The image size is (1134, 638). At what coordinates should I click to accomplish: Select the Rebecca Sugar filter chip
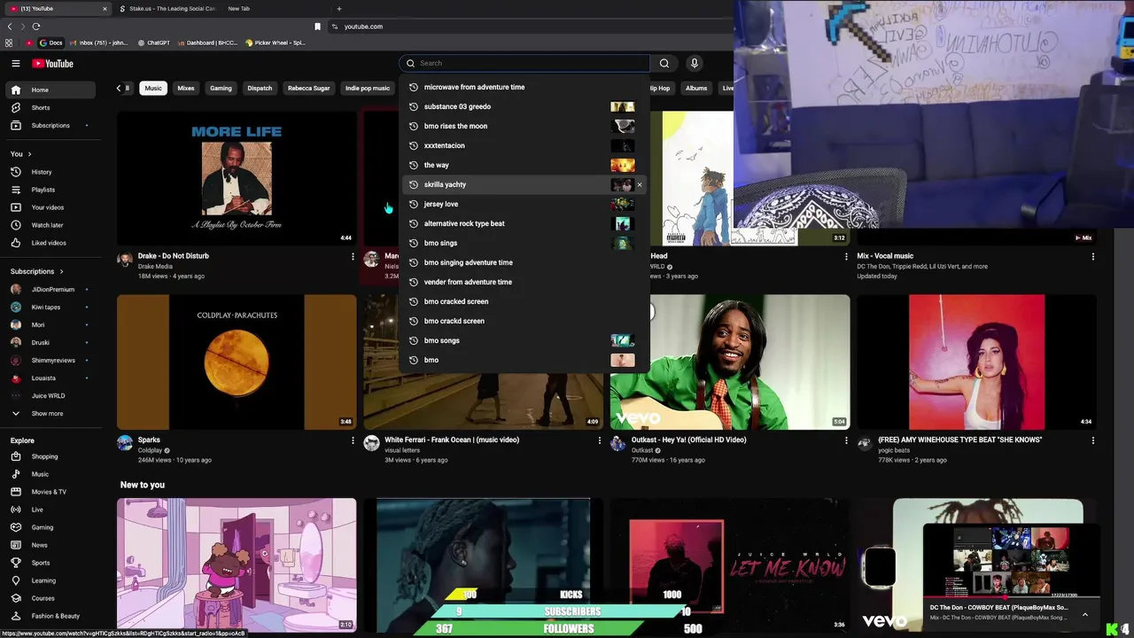309,88
